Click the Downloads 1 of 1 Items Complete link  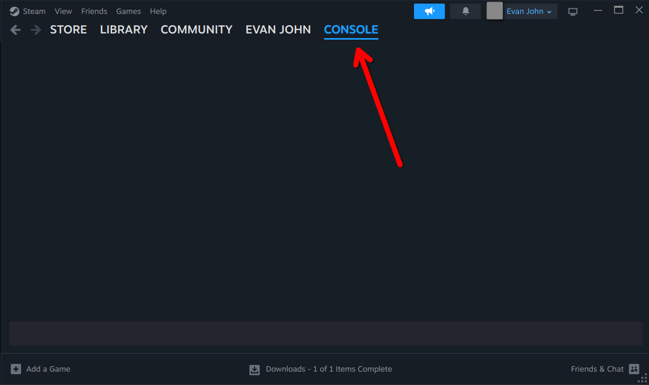tap(329, 369)
